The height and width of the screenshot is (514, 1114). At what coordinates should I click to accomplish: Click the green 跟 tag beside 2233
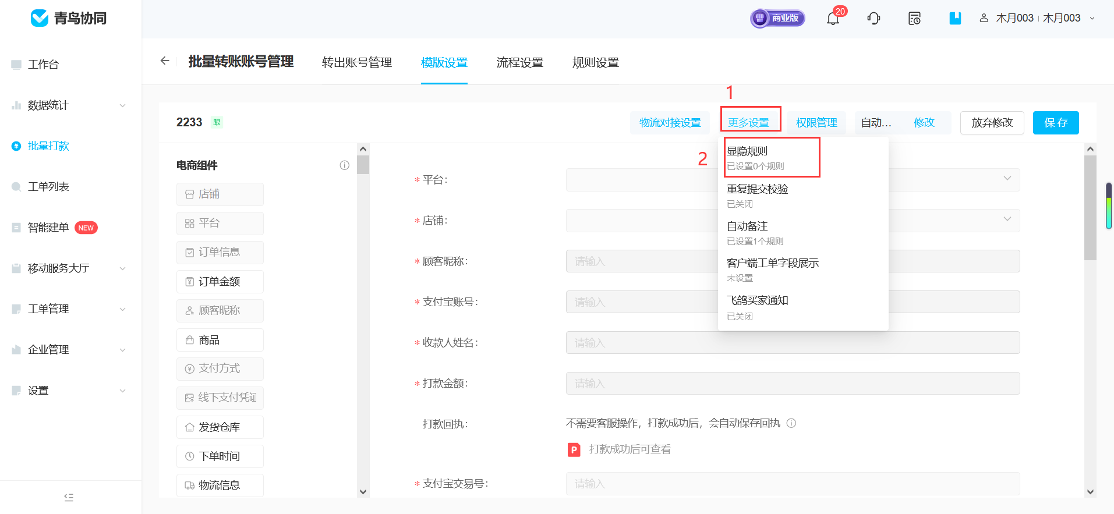coord(217,122)
